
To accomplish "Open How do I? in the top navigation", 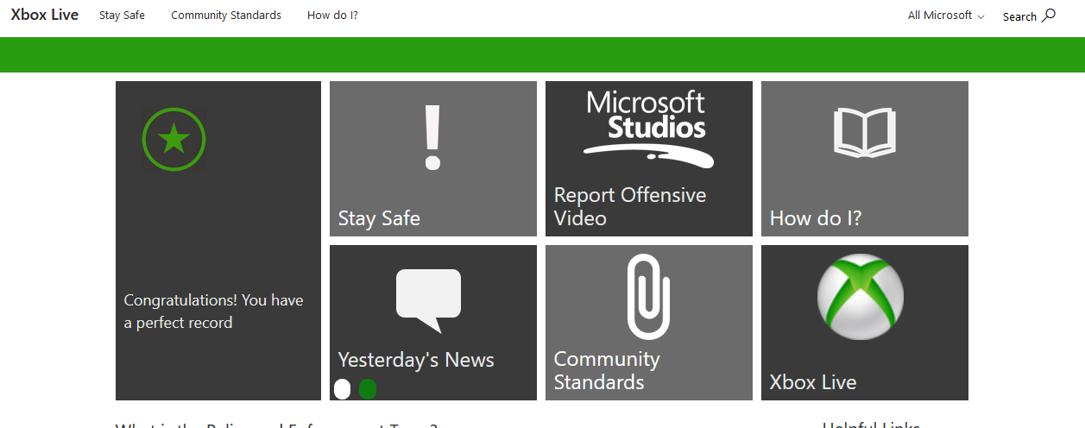I will (332, 16).
